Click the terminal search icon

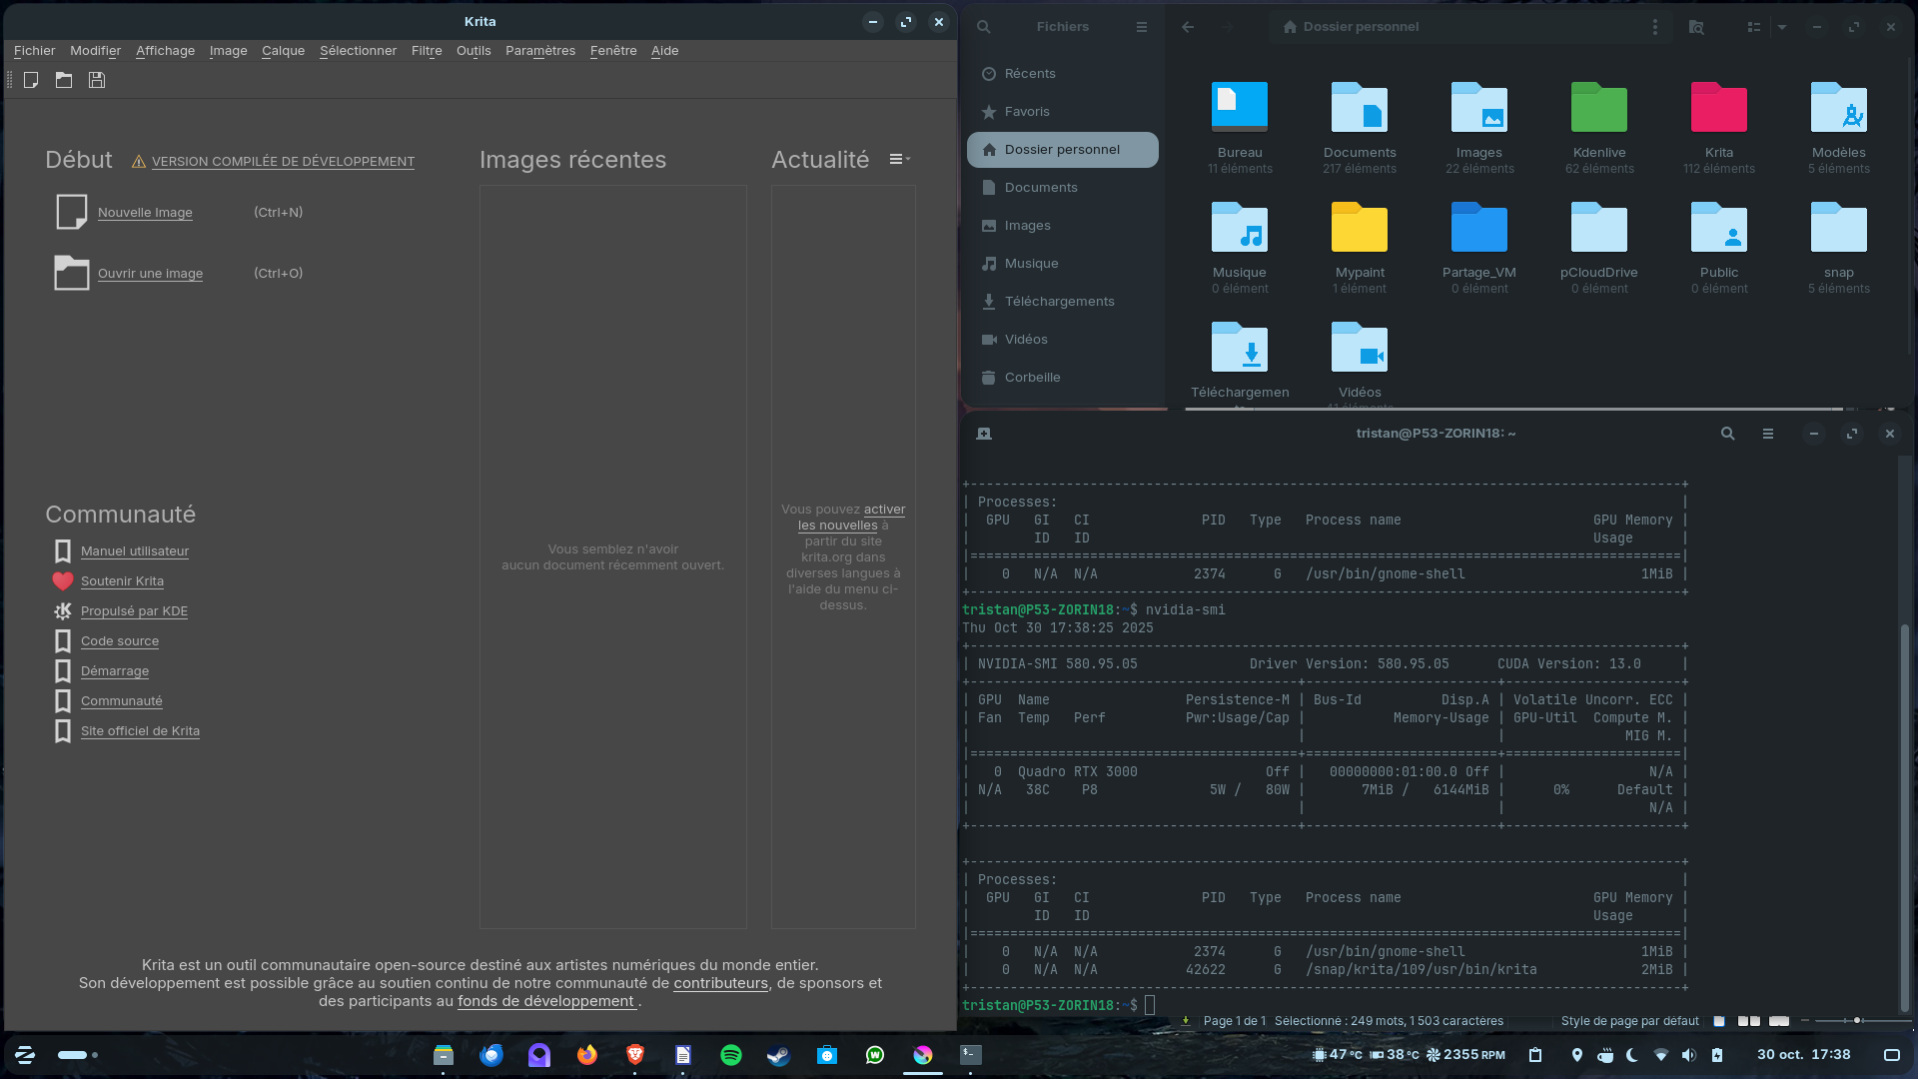tap(1727, 434)
